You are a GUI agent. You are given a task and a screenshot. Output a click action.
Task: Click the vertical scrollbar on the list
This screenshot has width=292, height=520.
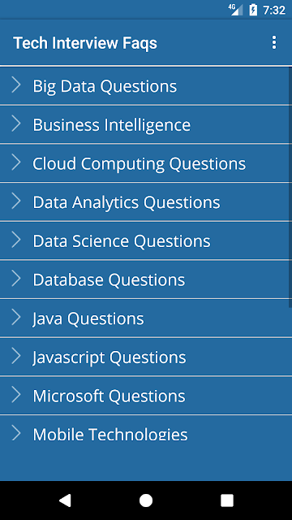pos(290,188)
